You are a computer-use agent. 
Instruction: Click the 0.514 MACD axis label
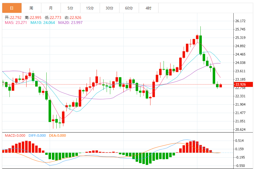coord(239,141)
